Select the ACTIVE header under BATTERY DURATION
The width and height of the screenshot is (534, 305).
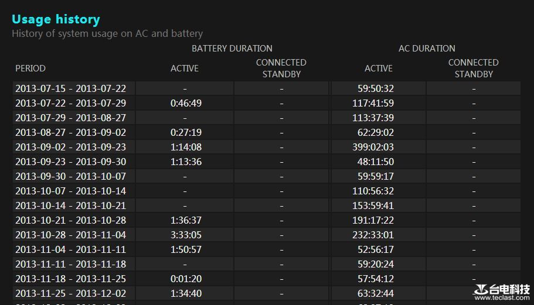(185, 68)
